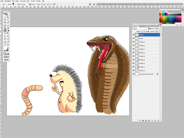
Task: Select the Lasso tool
Action: coord(5,20)
